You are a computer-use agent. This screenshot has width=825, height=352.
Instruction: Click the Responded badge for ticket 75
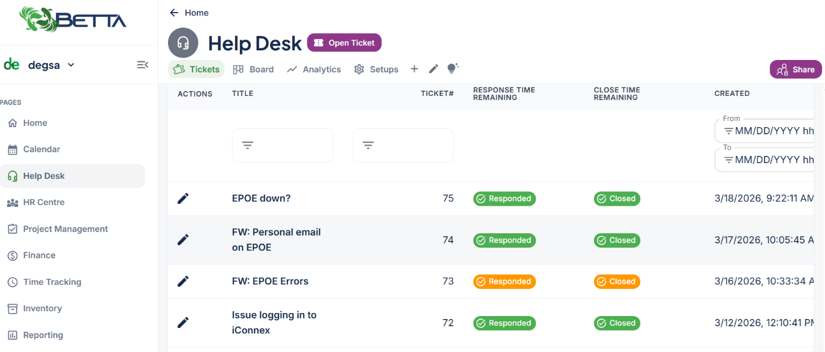point(505,198)
